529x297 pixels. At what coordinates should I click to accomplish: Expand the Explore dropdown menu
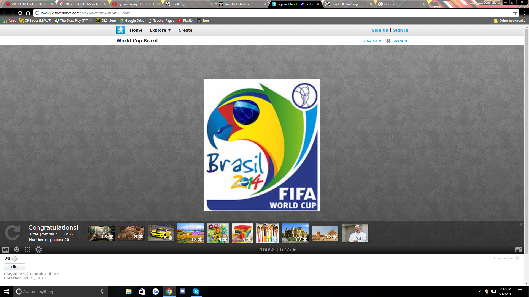[x=160, y=30]
